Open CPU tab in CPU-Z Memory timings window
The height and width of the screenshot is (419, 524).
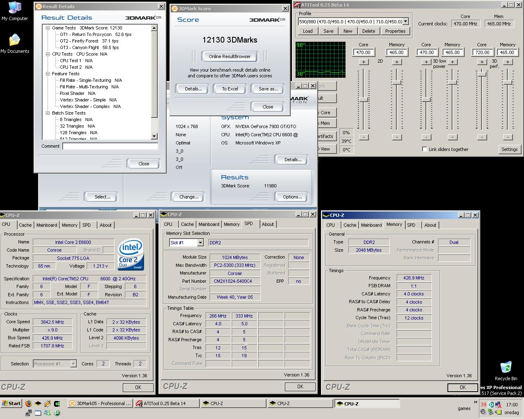coord(331,225)
